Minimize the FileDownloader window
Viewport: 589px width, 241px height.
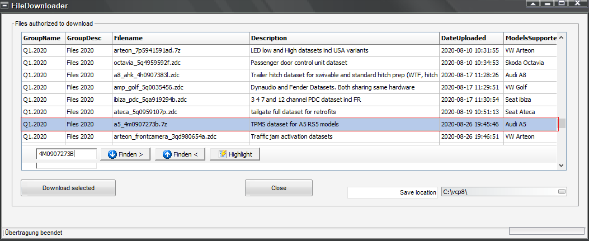click(548, 3)
